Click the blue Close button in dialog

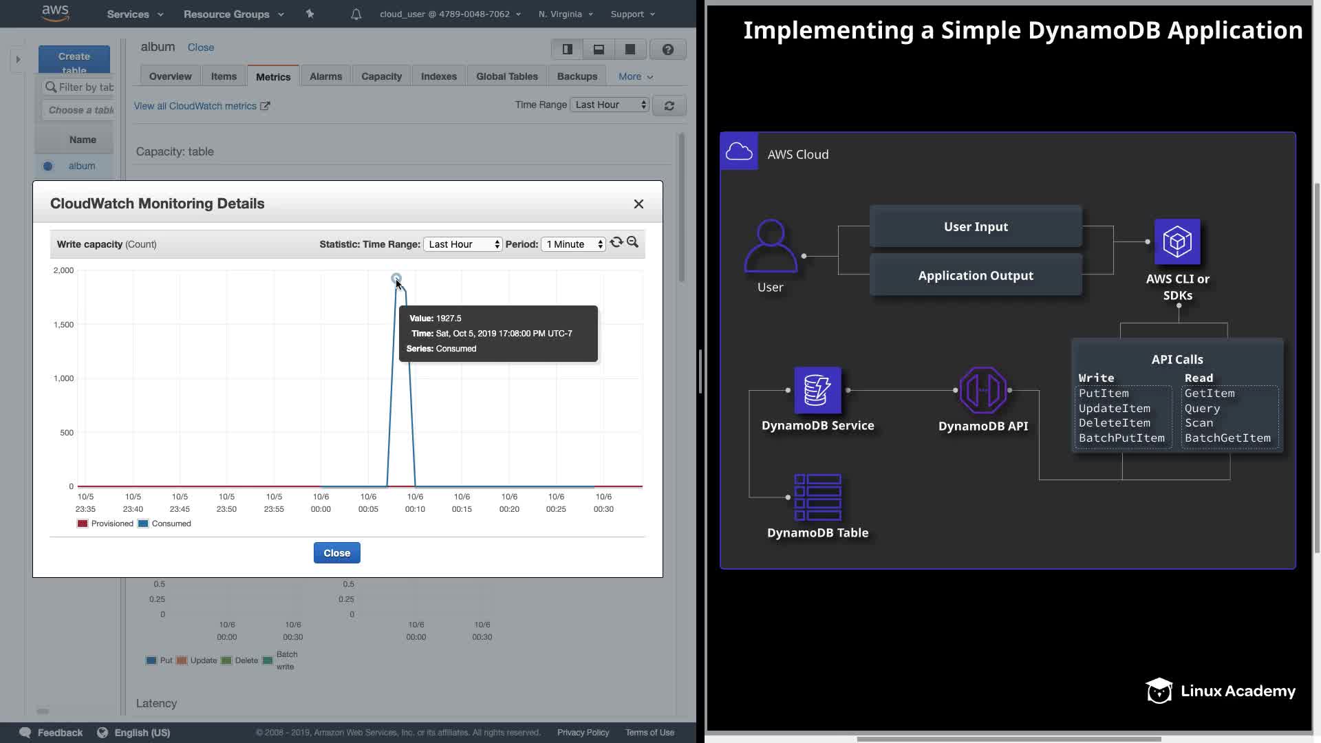click(x=336, y=553)
